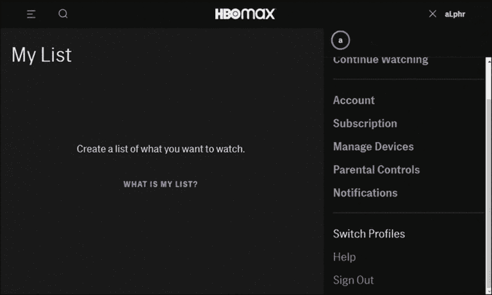Open the Help link

click(344, 257)
